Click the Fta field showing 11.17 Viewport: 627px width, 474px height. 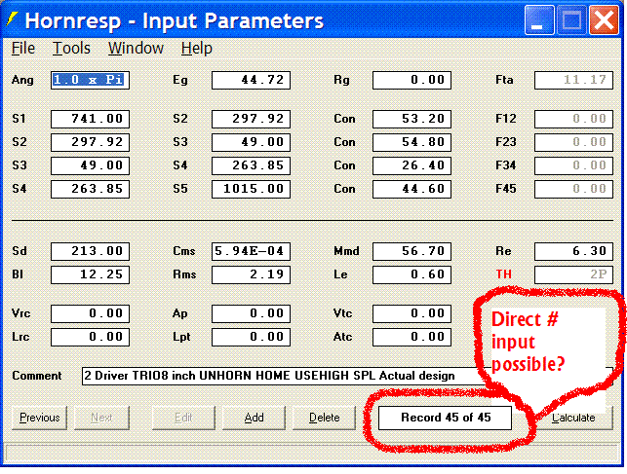[573, 80]
